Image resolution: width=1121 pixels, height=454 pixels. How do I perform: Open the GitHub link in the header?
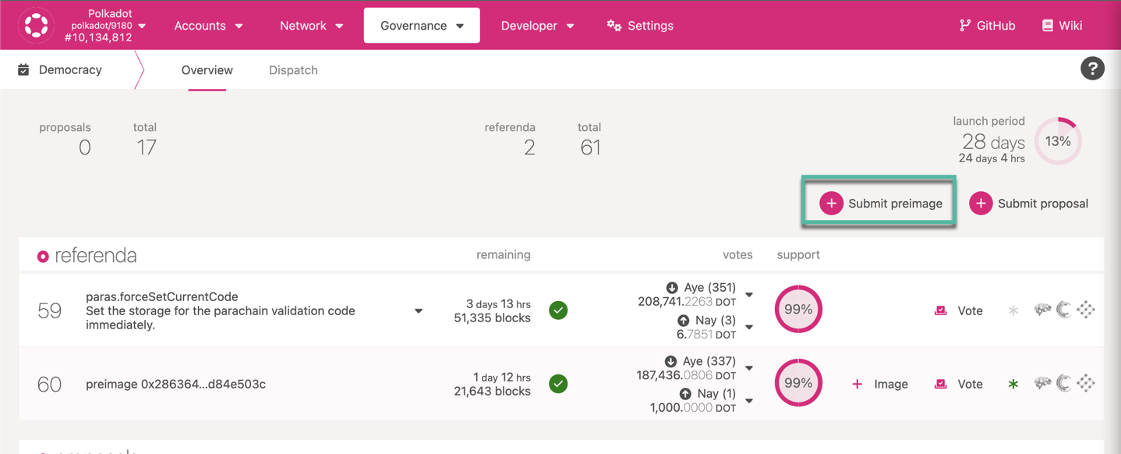point(987,26)
